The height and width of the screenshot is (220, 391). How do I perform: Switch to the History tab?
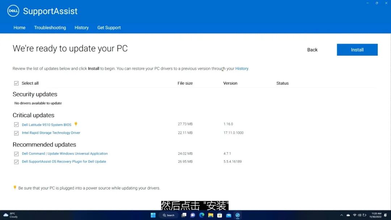(81, 27)
